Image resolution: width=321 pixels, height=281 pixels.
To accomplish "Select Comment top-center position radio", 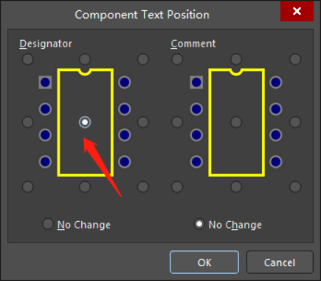I will point(236,59).
